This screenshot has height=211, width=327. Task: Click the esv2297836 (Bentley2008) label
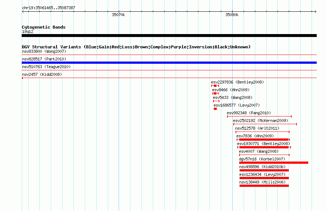click(x=237, y=82)
